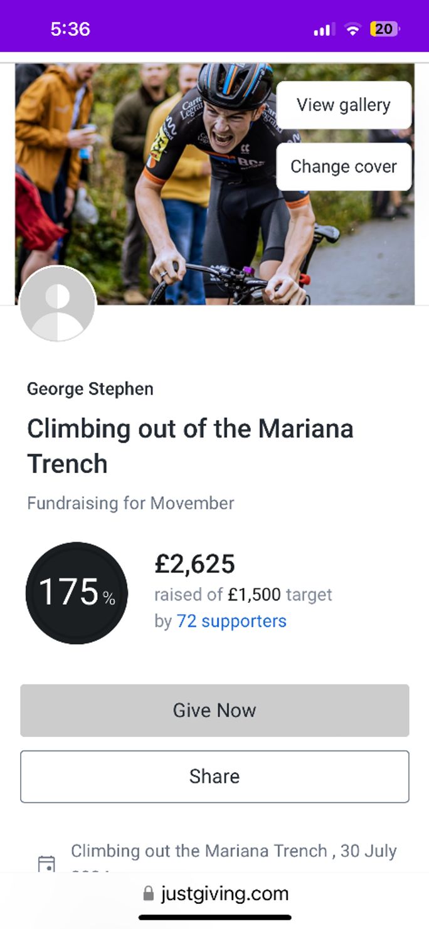Open the 72 supporters link
Image resolution: width=429 pixels, height=929 pixels.
[231, 621]
